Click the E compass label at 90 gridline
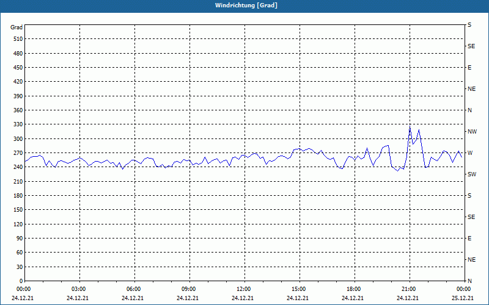The width and height of the screenshot is (489, 305). click(469, 239)
